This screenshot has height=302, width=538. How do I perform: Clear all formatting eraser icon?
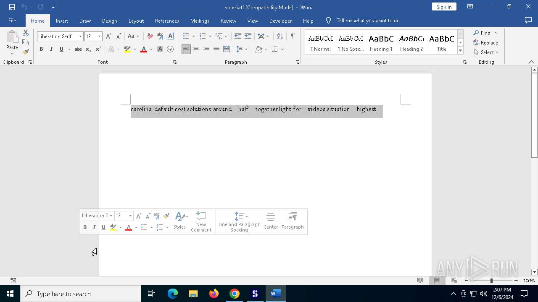[150, 36]
